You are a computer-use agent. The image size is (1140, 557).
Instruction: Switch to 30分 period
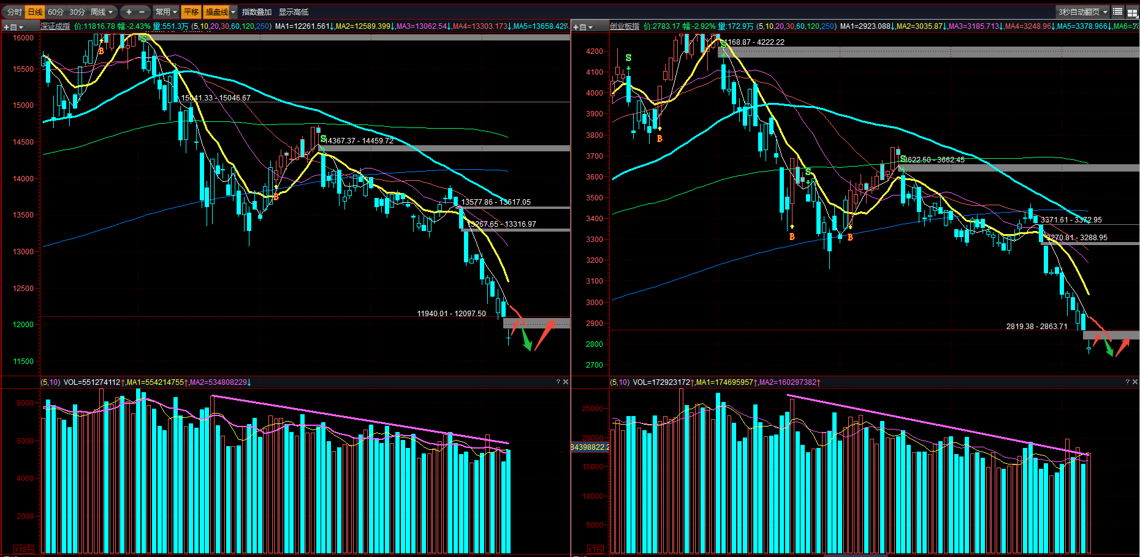(x=77, y=12)
